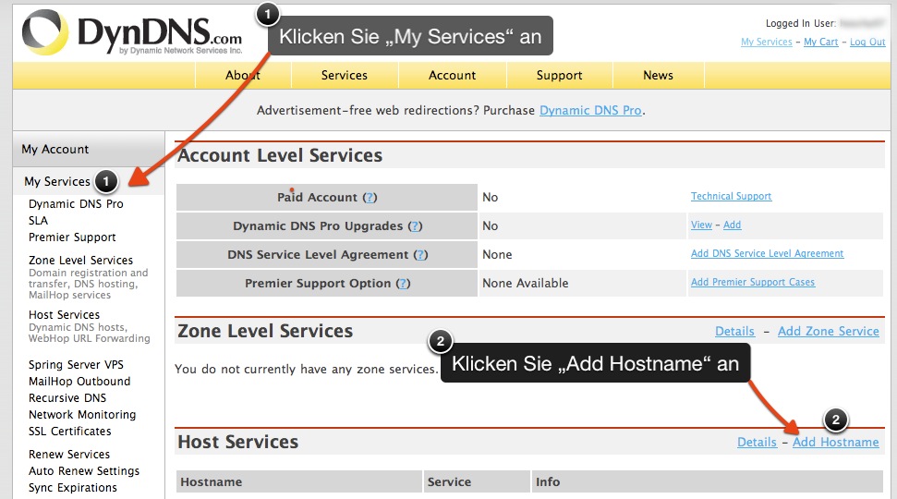Viewport: 897px width, 499px height.
Task: Click help question mark beside Paid Account
Action: coord(370,198)
